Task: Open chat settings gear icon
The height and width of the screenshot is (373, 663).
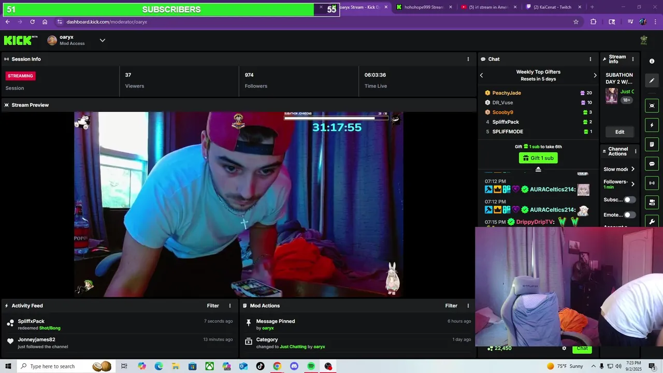Action: [564, 348]
